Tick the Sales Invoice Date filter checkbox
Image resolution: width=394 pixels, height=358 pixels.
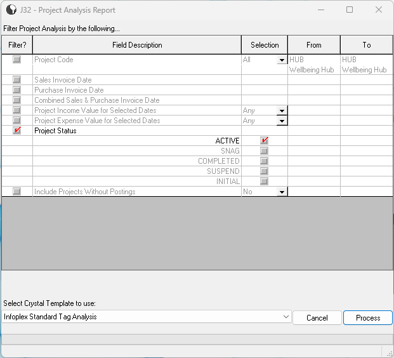[x=16, y=80]
